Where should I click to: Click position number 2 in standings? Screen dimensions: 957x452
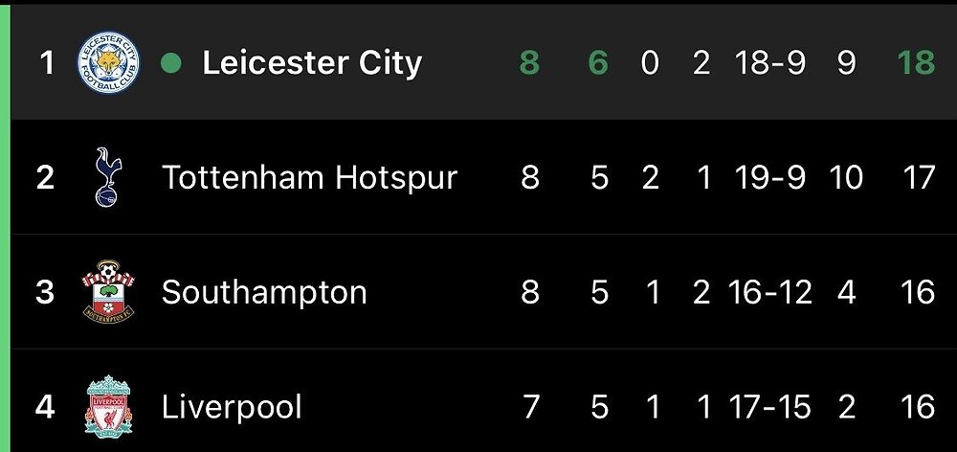[45, 177]
